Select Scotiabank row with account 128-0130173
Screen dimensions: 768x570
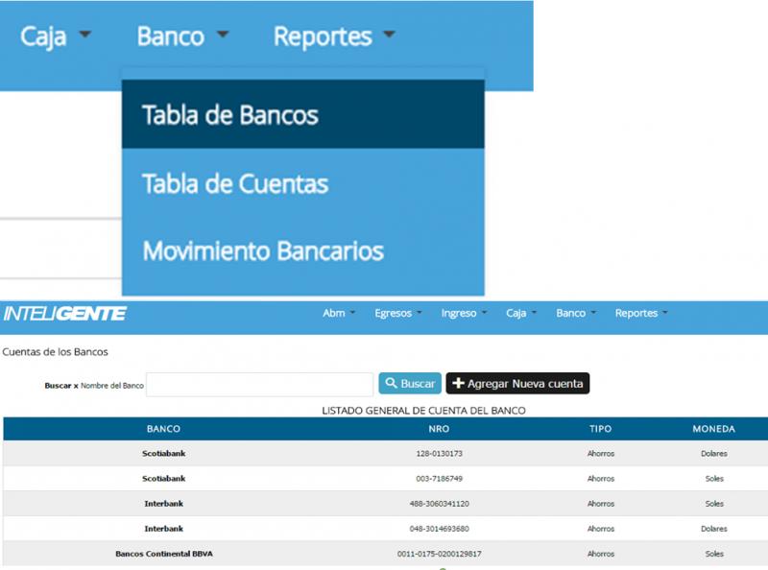(x=385, y=454)
